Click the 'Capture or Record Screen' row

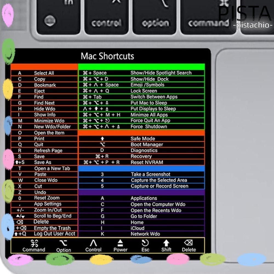click(142, 186)
